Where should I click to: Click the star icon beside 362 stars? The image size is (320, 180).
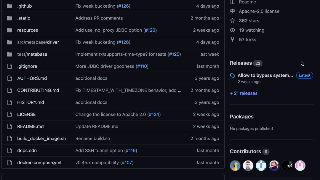(x=233, y=21)
